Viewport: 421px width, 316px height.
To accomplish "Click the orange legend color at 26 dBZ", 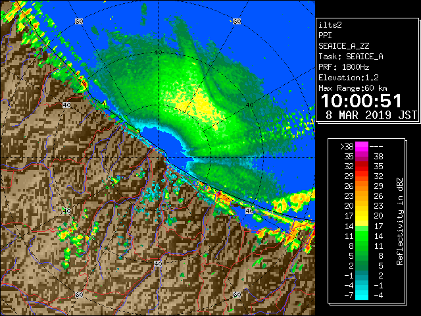I will click(362, 186).
